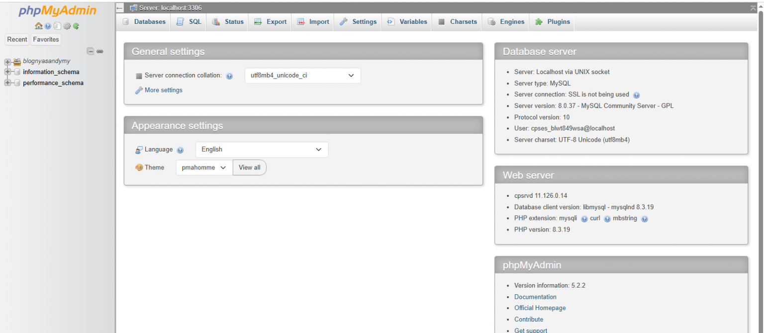764x333 pixels.
Task: Open the Theme dropdown showing pmahomme
Action: click(x=203, y=167)
